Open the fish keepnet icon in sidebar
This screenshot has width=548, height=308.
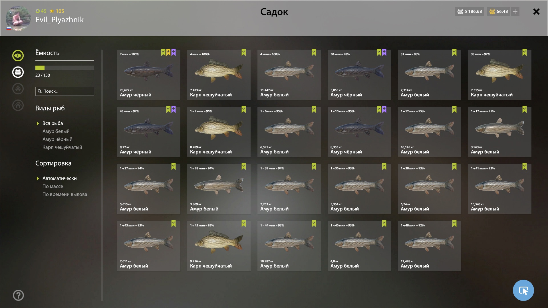point(18,56)
